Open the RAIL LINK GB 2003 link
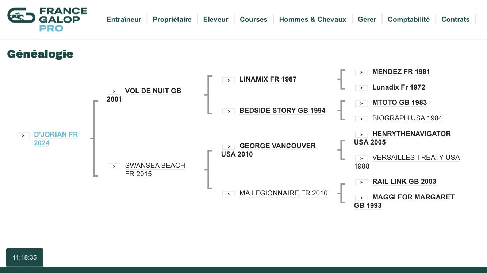 [x=404, y=182]
